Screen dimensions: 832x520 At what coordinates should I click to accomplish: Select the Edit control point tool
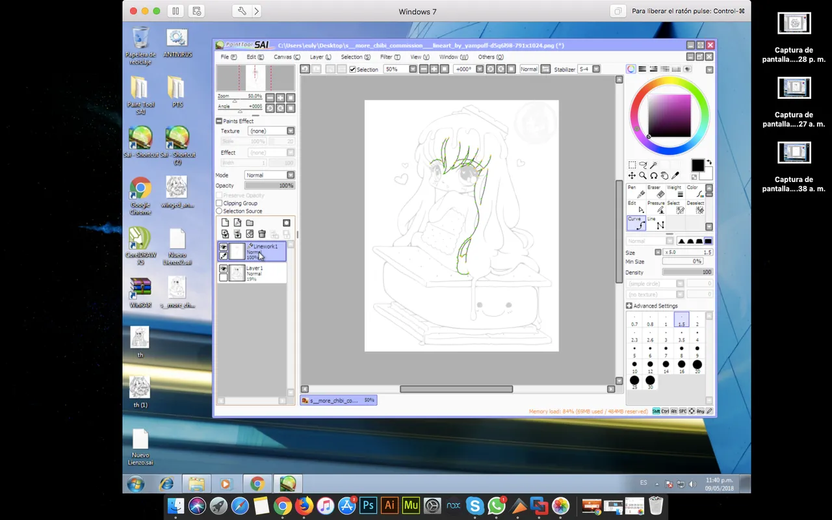635,207
